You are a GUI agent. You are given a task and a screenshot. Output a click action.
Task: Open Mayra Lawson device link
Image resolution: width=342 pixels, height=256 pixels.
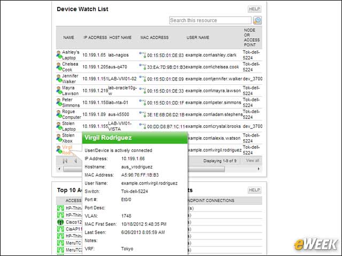click(70, 91)
